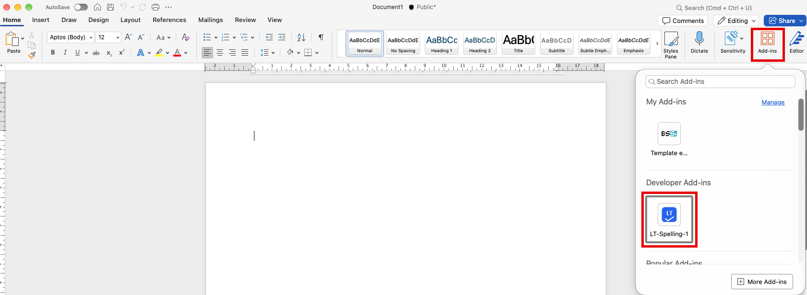Decrease paragraph indent

point(269,37)
